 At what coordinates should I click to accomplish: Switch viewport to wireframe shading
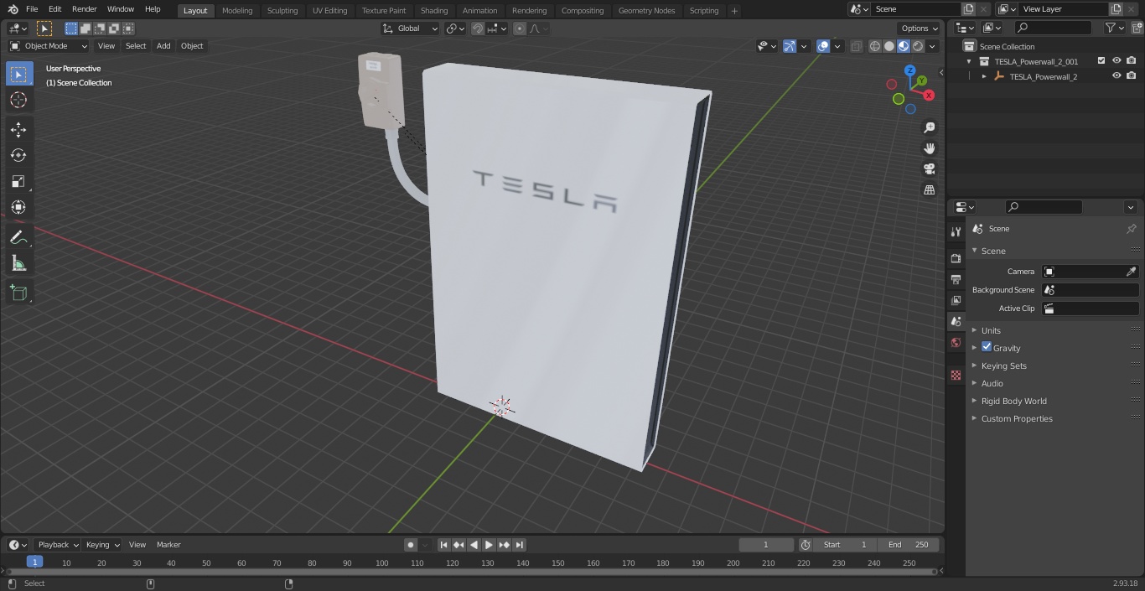pos(875,46)
